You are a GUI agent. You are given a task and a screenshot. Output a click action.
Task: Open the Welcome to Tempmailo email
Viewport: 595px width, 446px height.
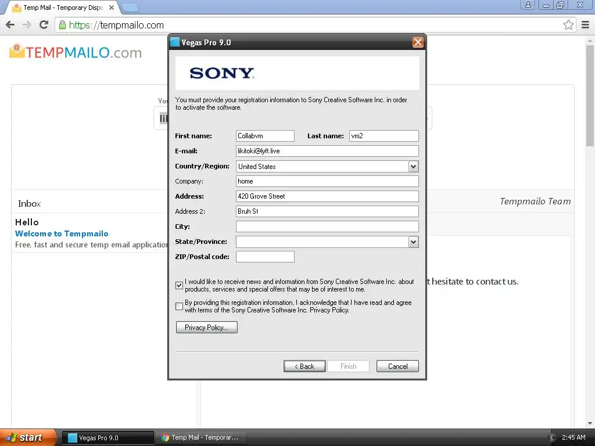62,233
